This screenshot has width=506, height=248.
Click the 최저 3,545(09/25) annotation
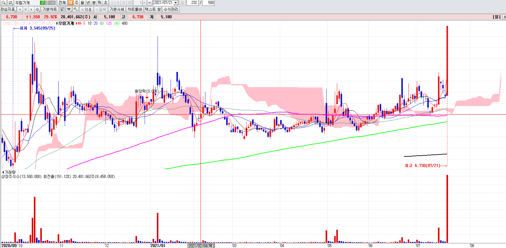(37, 28)
